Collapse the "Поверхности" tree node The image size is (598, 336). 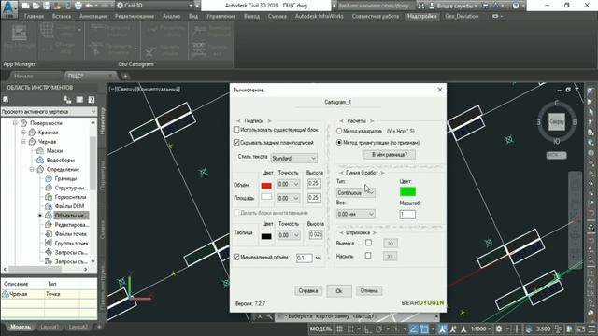coord(15,123)
